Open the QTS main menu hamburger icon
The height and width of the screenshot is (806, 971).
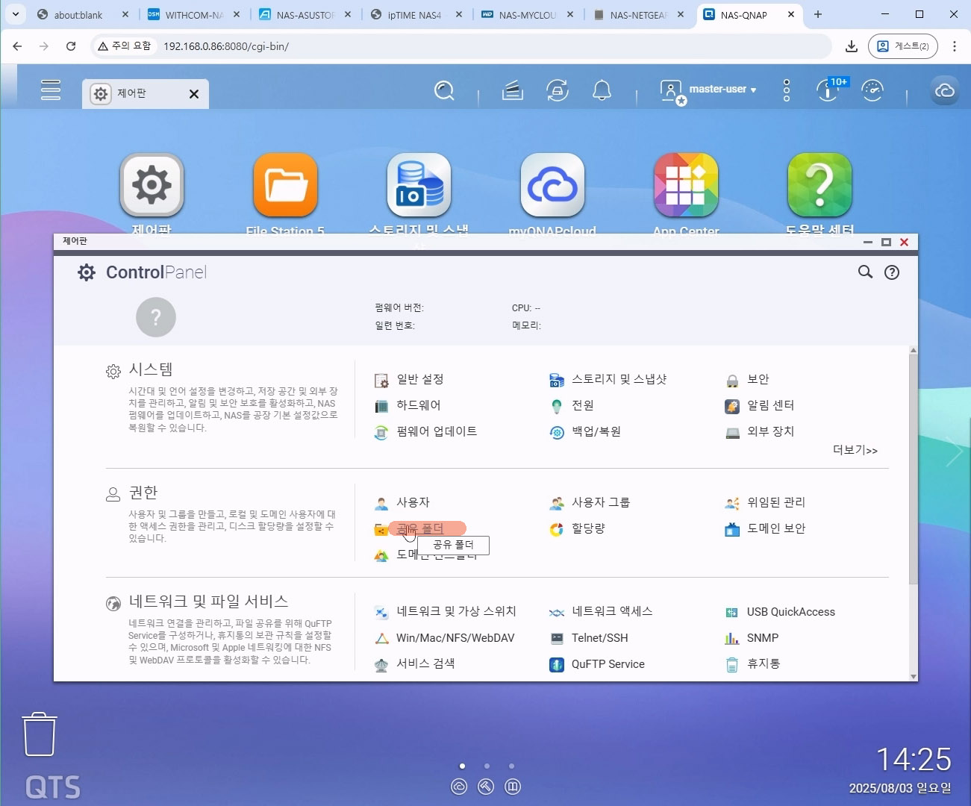pyautogui.click(x=51, y=90)
